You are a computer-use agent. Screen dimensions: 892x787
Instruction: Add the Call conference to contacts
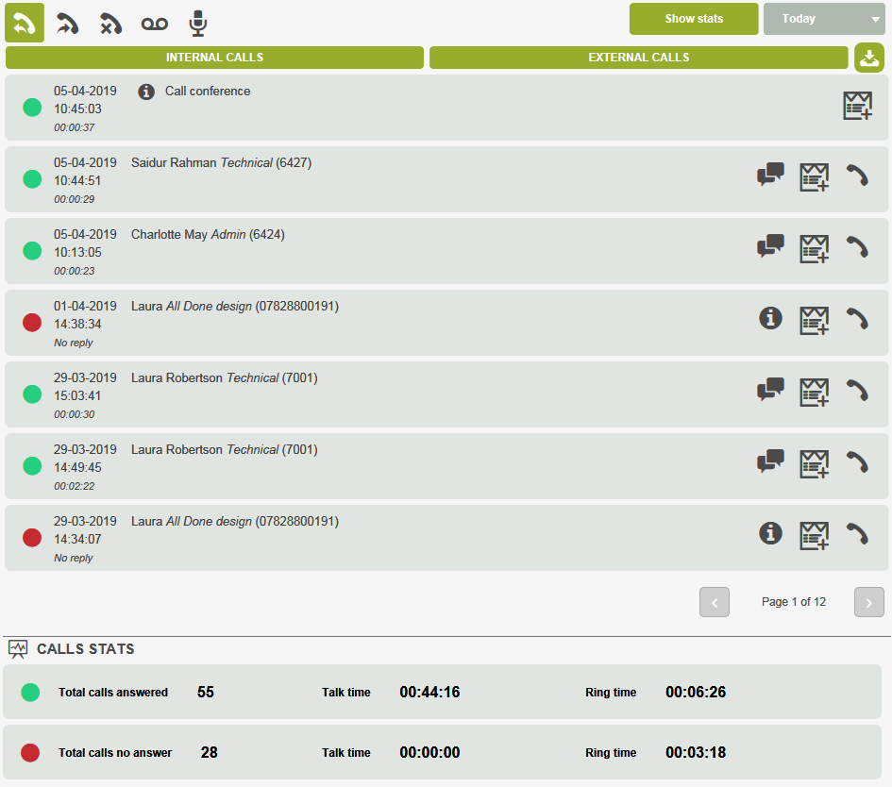(857, 107)
